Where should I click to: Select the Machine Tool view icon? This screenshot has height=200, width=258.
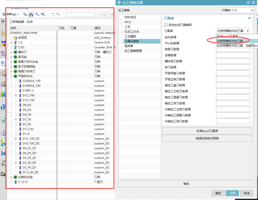(x=31, y=14)
